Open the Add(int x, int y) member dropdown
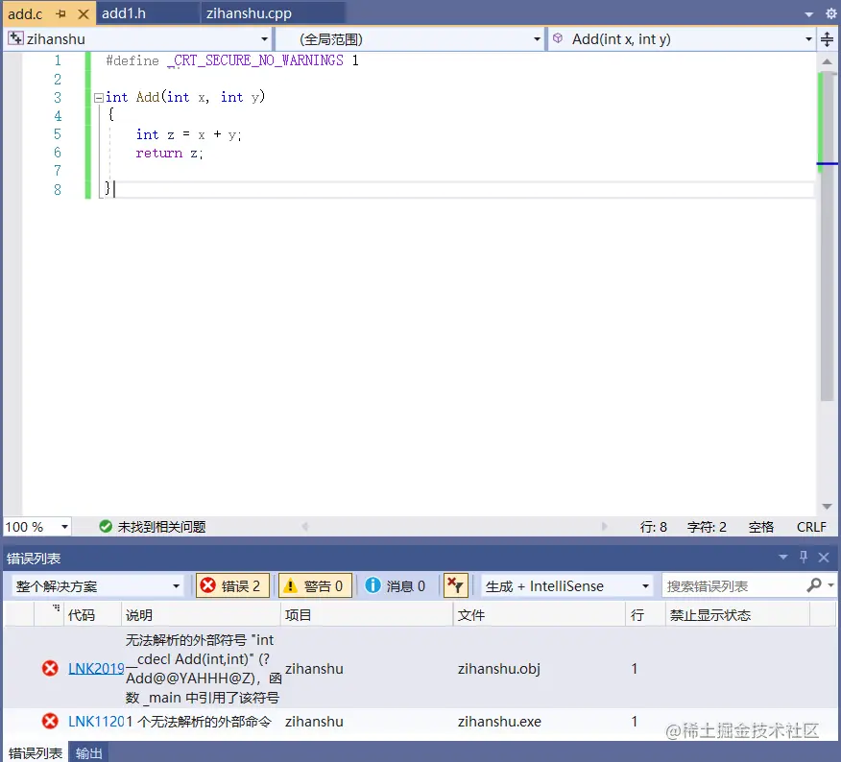The image size is (841, 762). (808, 39)
